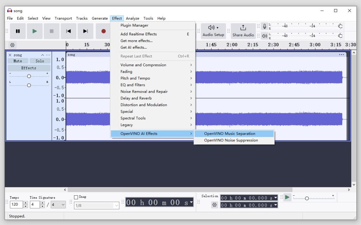The width and height of the screenshot is (361, 225).
Task: Decrease tempo with down stepper
Action: [x=25, y=206]
